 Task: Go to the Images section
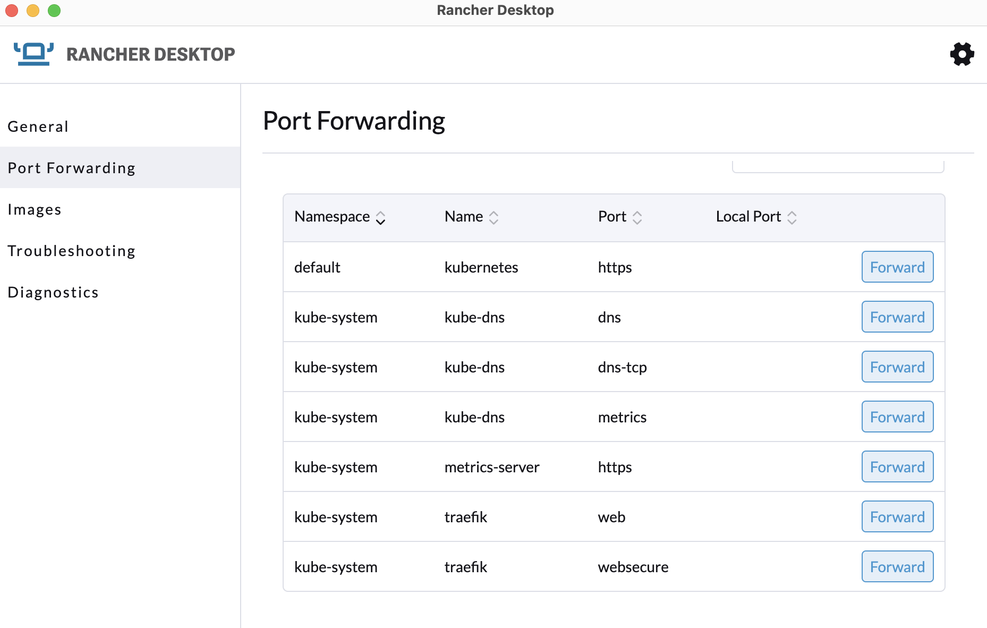tap(120, 209)
